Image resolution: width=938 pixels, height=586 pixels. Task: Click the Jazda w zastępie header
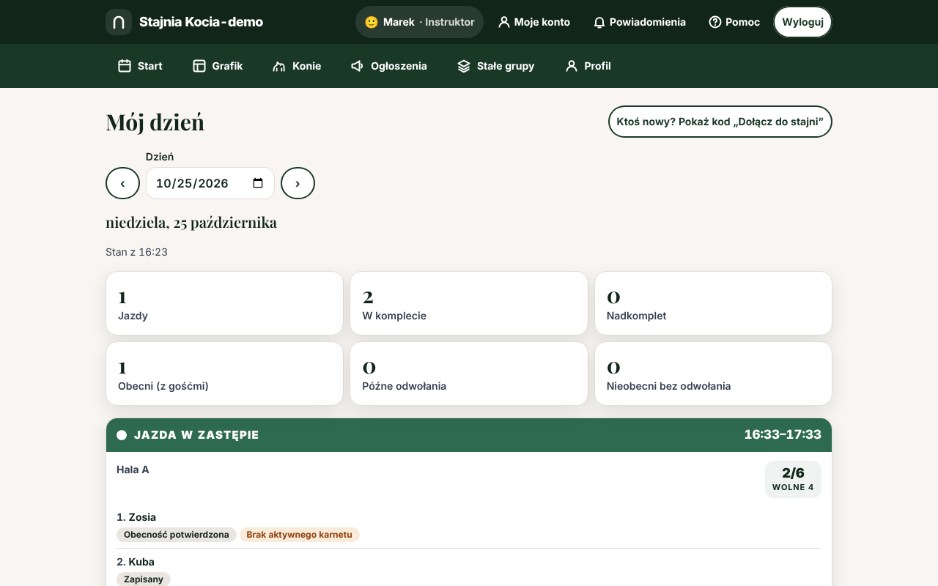(x=469, y=435)
